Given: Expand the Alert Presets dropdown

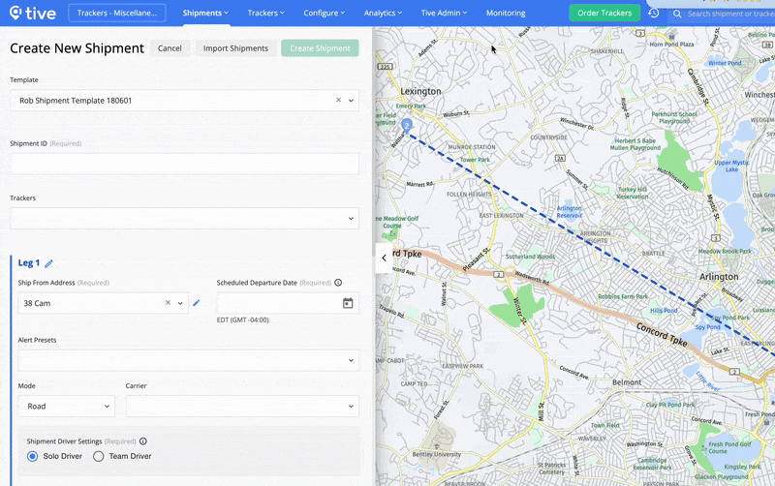Looking at the screenshot, I should click(184, 360).
